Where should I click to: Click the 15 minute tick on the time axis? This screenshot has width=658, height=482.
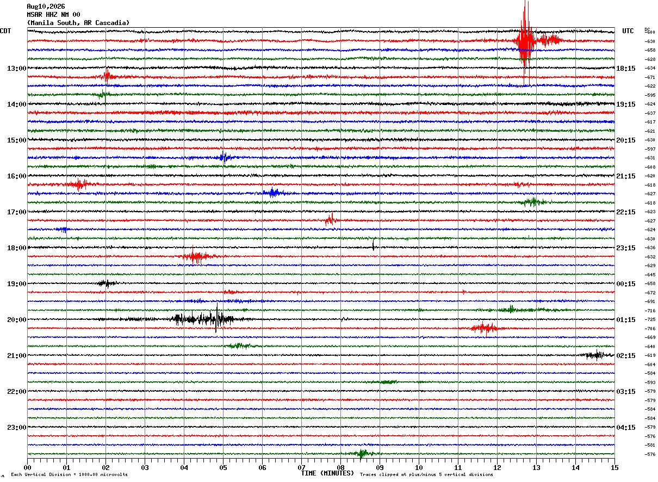click(x=614, y=467)
